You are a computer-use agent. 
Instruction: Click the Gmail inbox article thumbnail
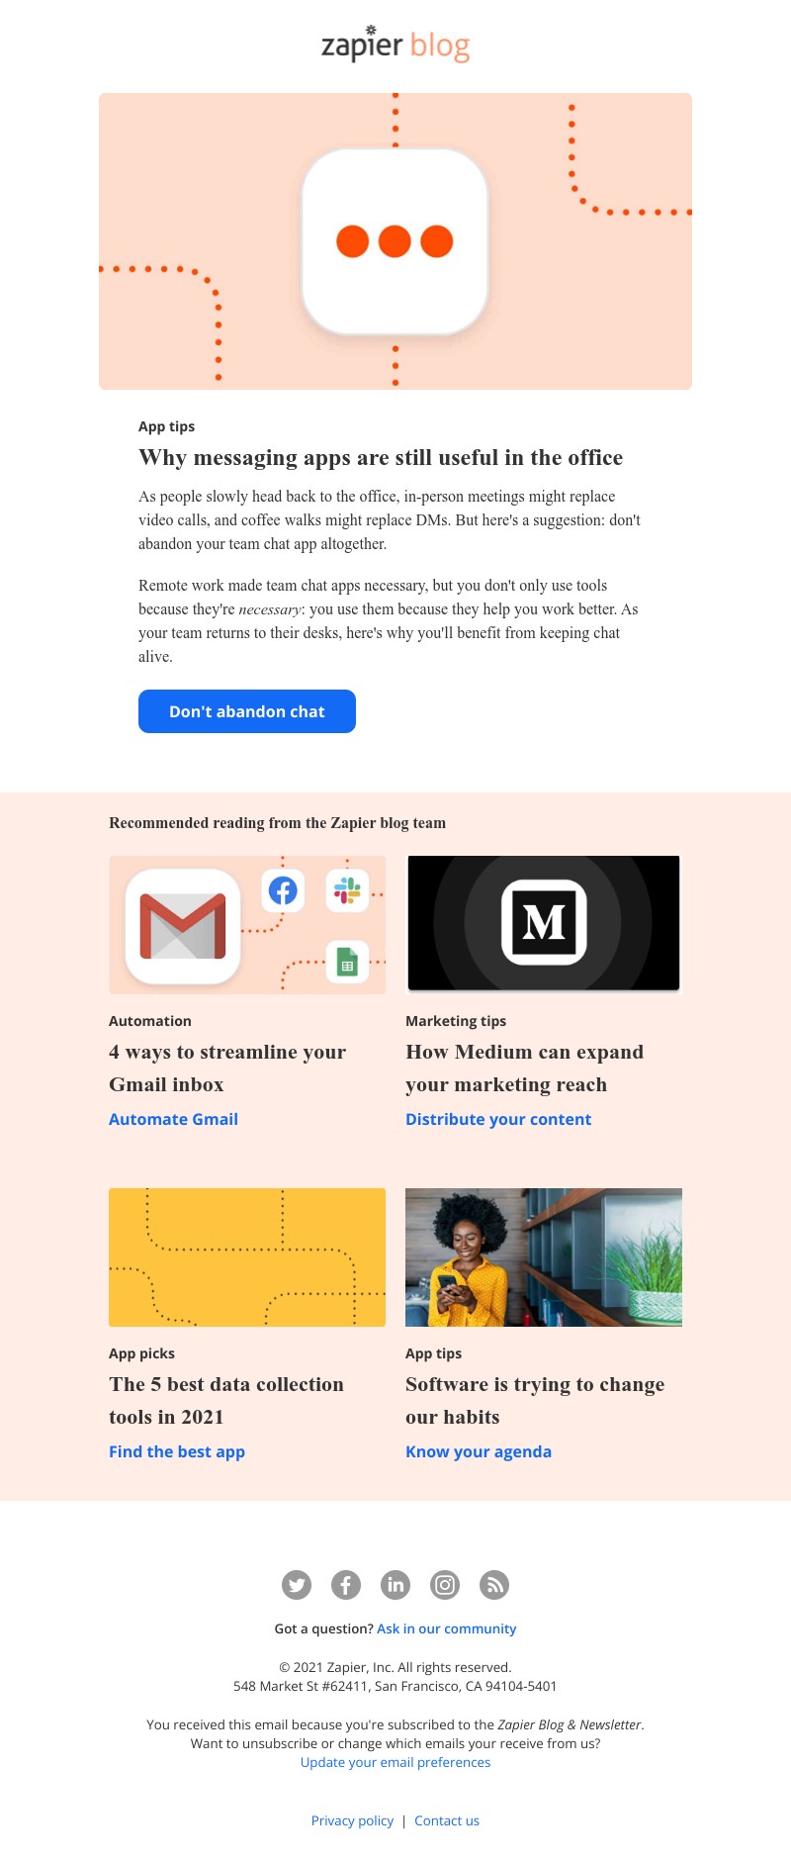247,925
